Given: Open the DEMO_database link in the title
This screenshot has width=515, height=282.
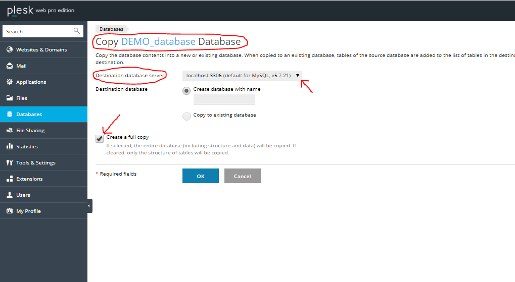Looking at the screenshot, I should pos(158,41).
